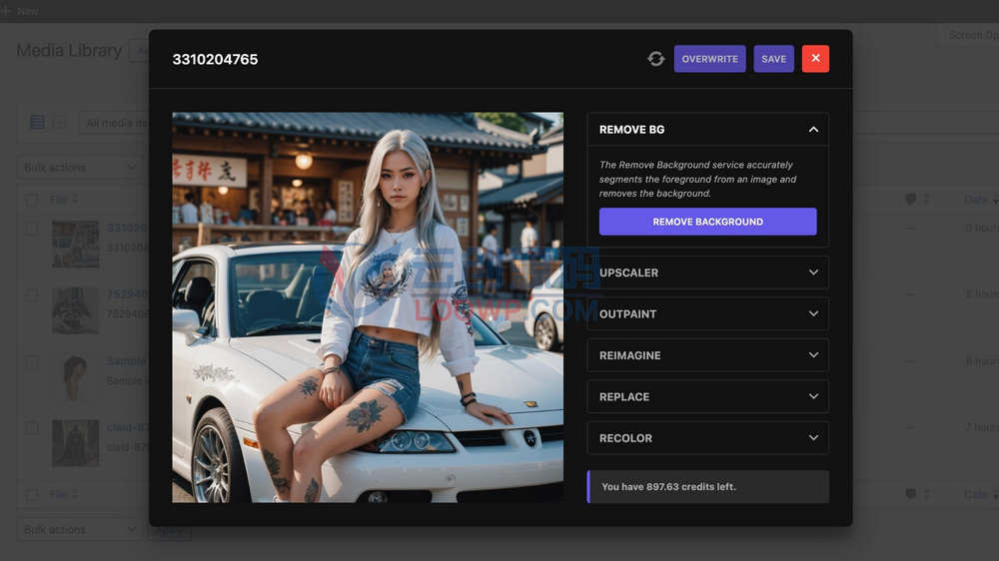Tick the checkbox for the first media row
This screenshot has height=561, width=999.
(31, 228)
